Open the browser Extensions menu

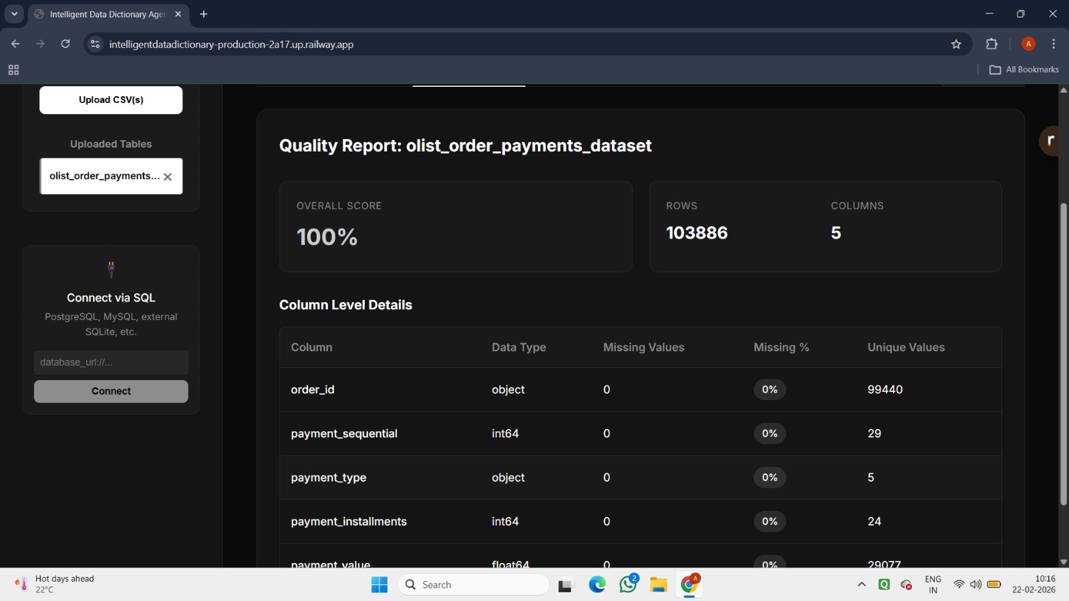pyautogui.click(x=991, y=44)
